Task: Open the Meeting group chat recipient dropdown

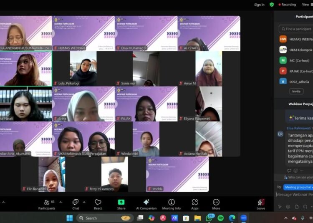Action: click(298, 187)
